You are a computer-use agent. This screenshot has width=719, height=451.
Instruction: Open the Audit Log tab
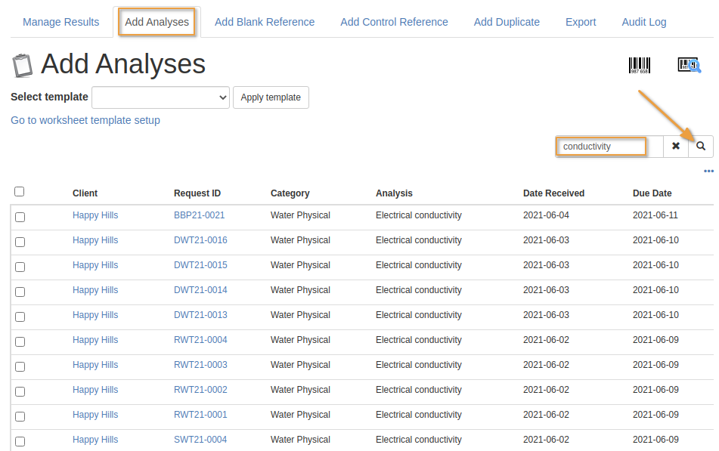pyautogui.click(x=643, y=22)
